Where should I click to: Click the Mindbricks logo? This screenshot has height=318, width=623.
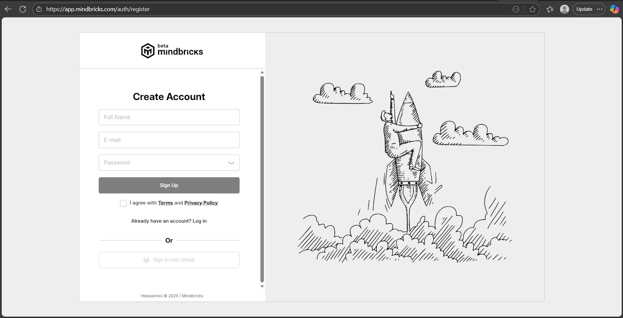172,51
